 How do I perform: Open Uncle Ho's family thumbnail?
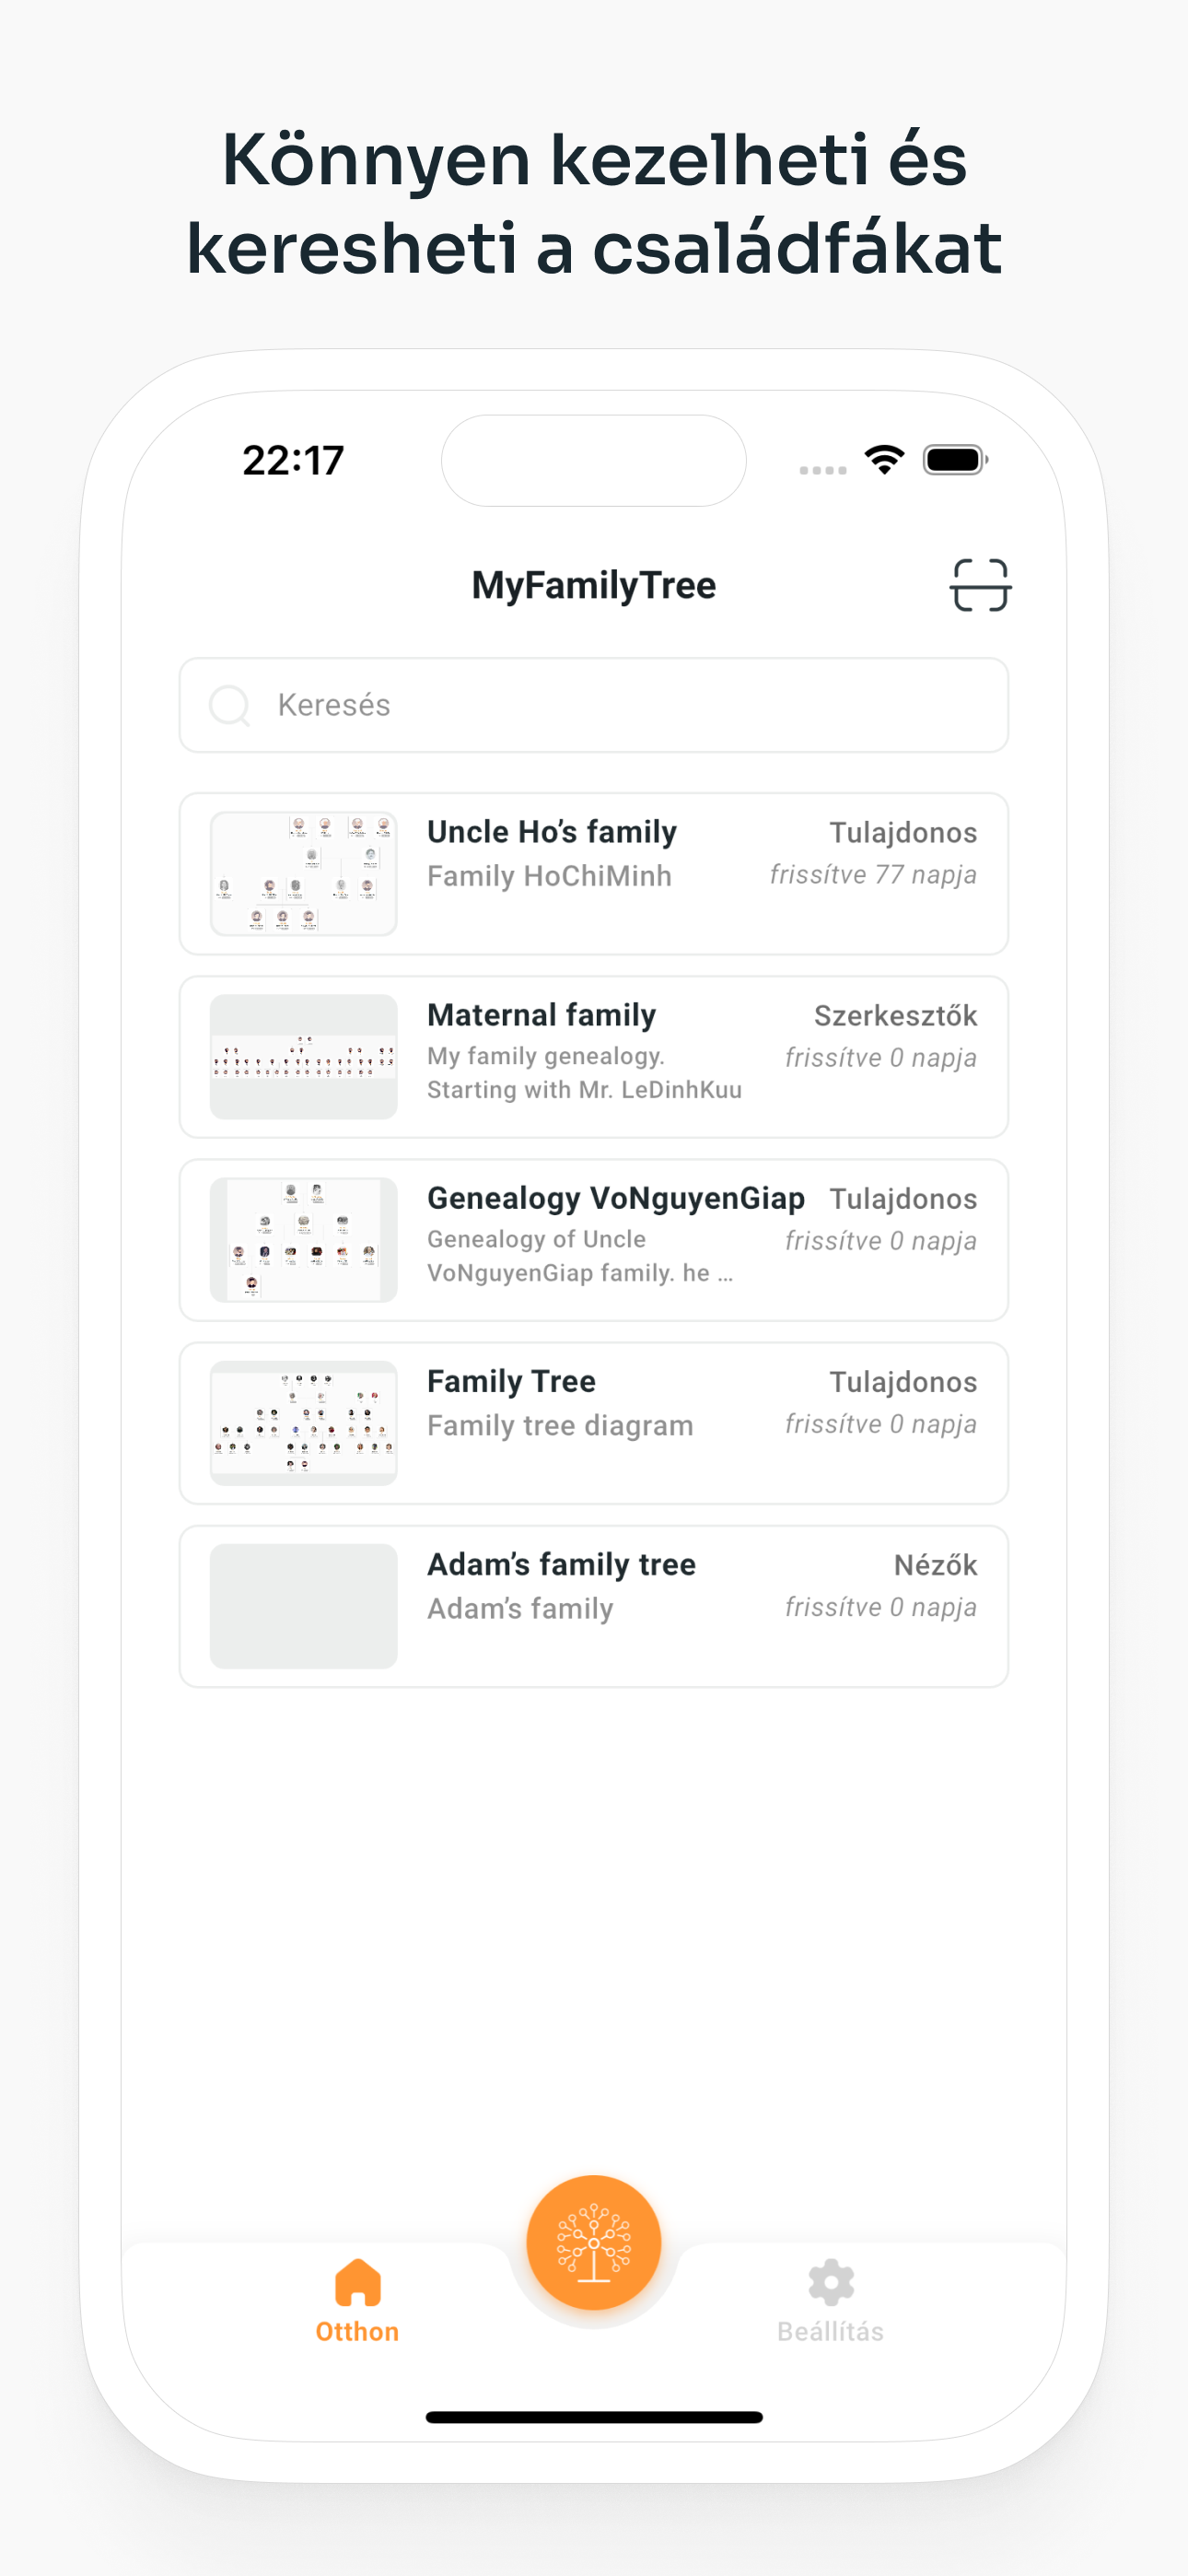click(303, 874)
